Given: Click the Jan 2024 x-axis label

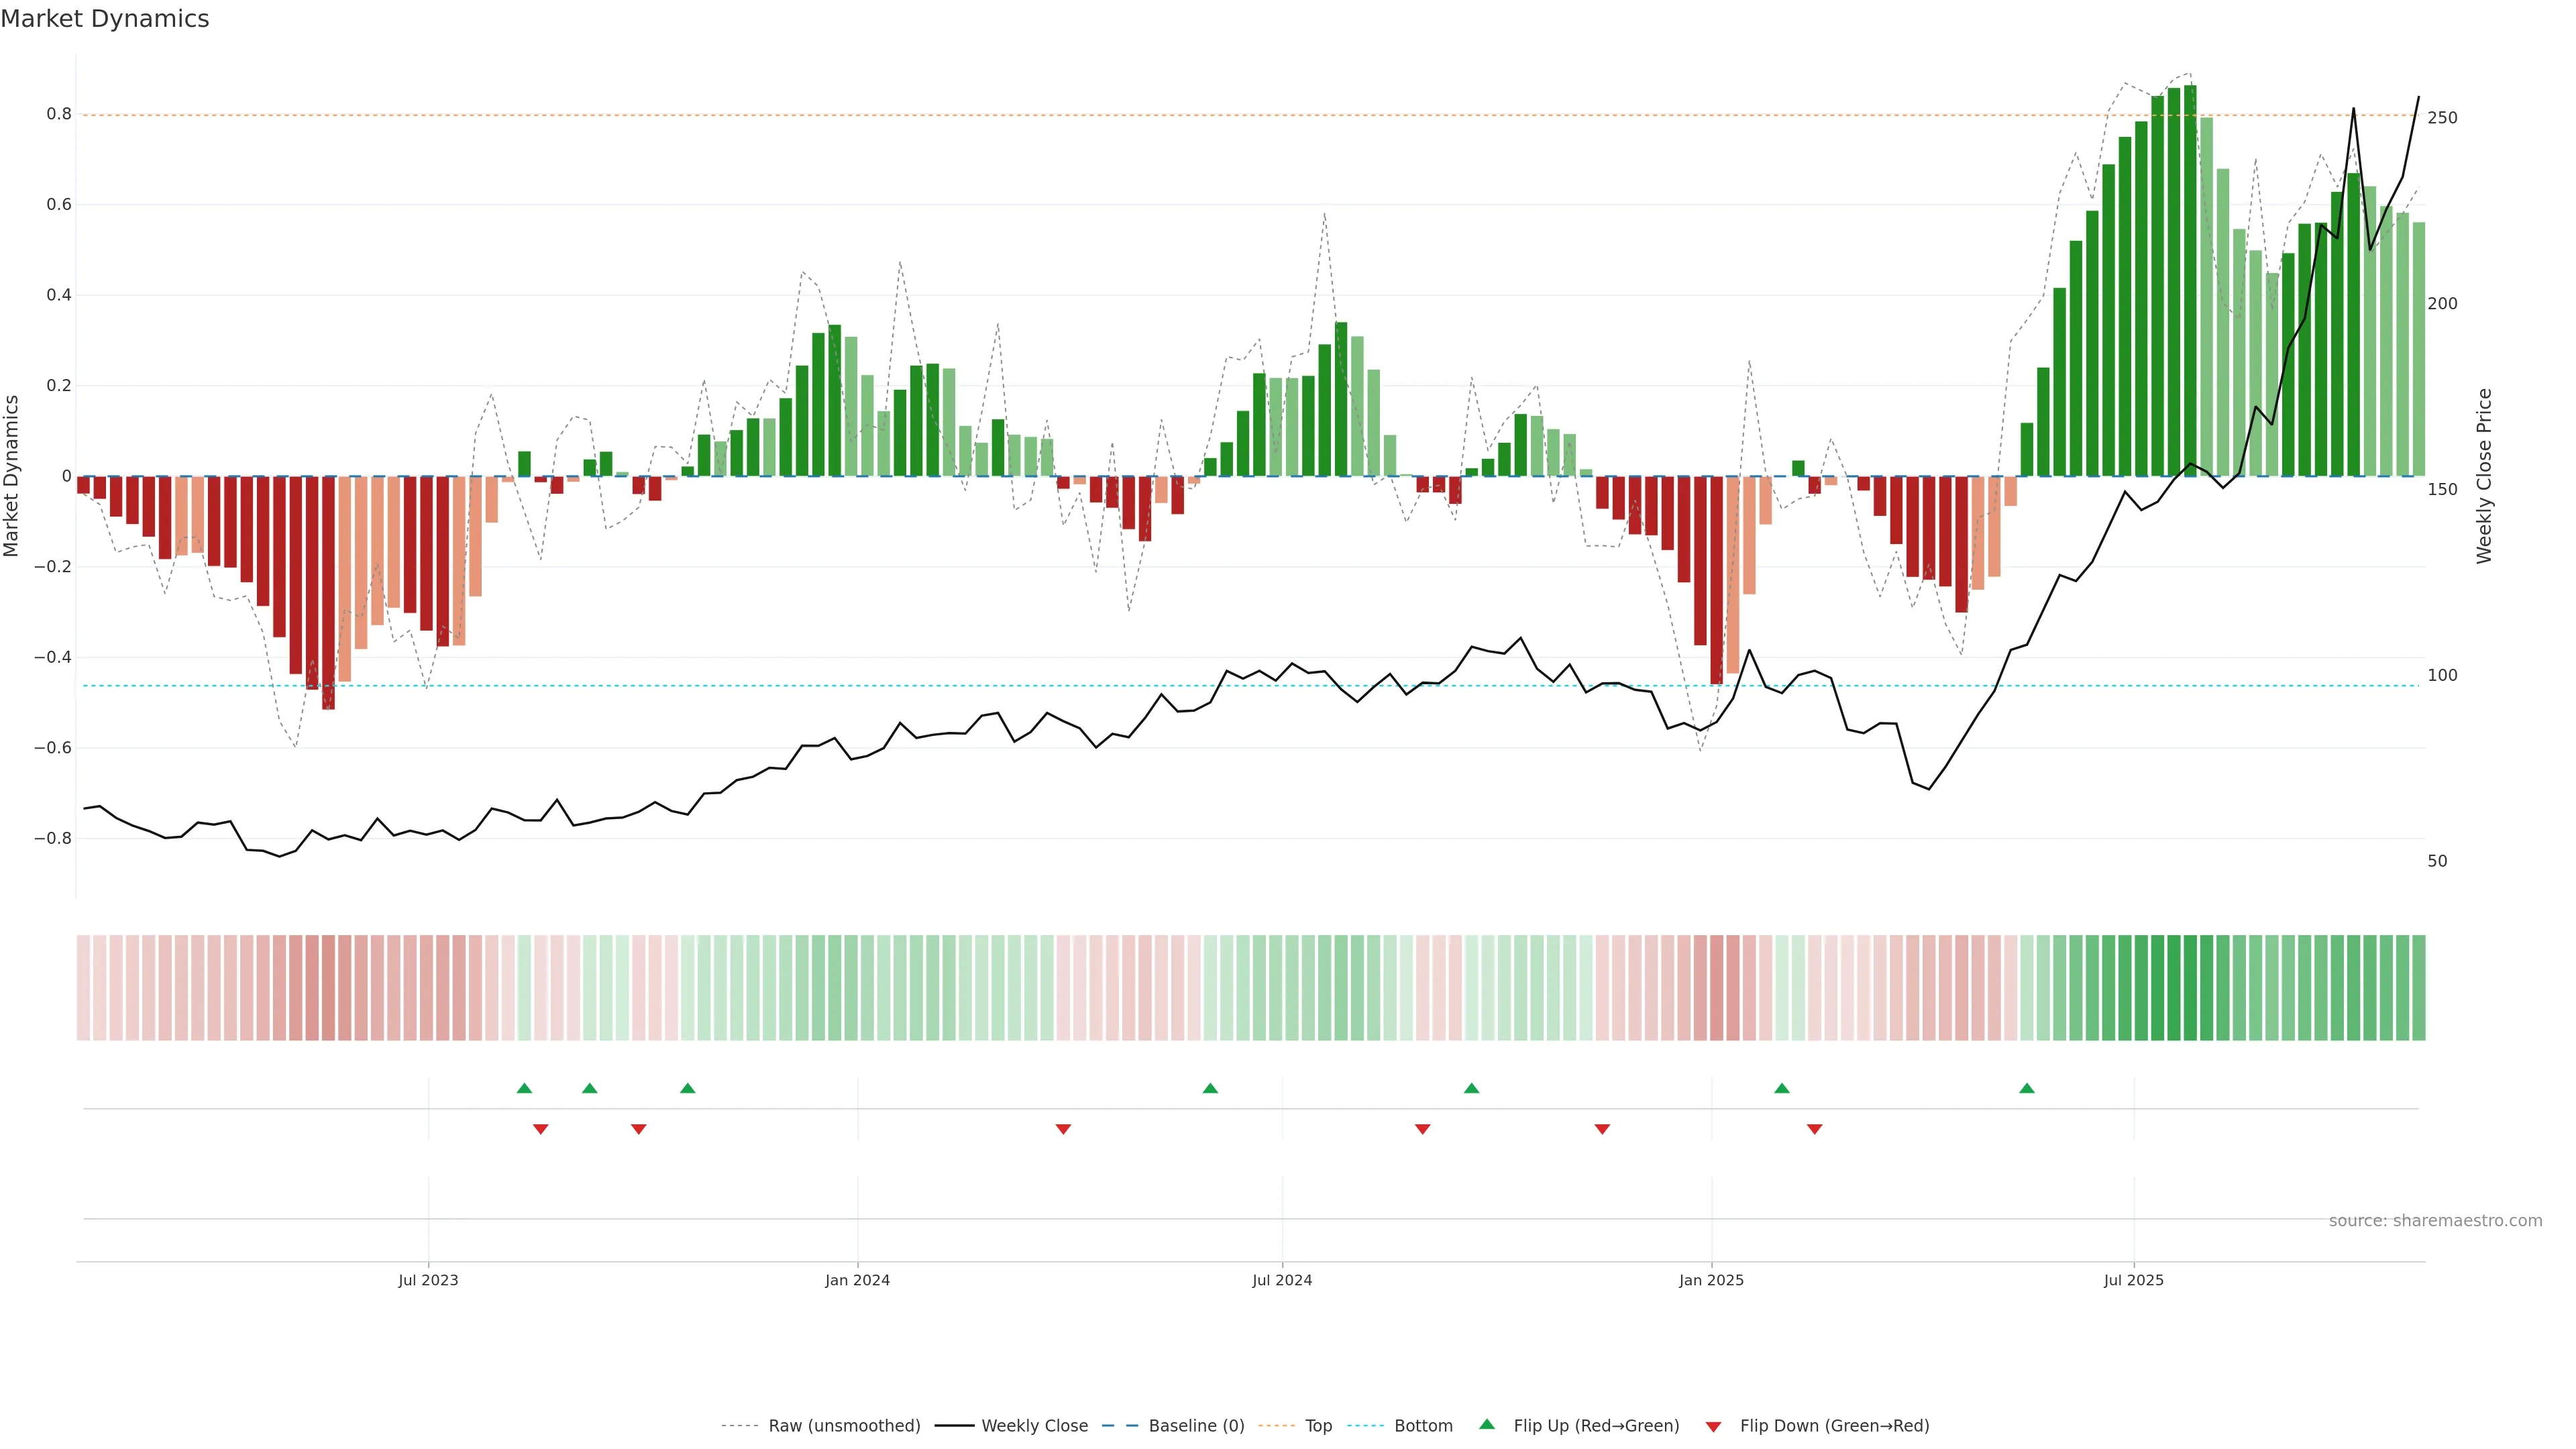Looking at the screenshot, I should pyautogui.click(x=857, y=1280).
